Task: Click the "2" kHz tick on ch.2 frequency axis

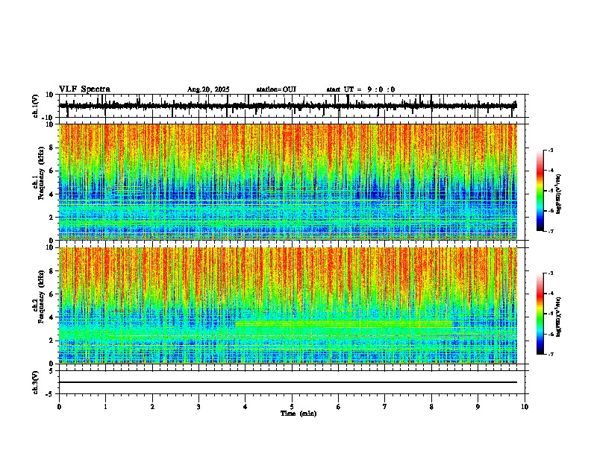Action: (51, 341)
